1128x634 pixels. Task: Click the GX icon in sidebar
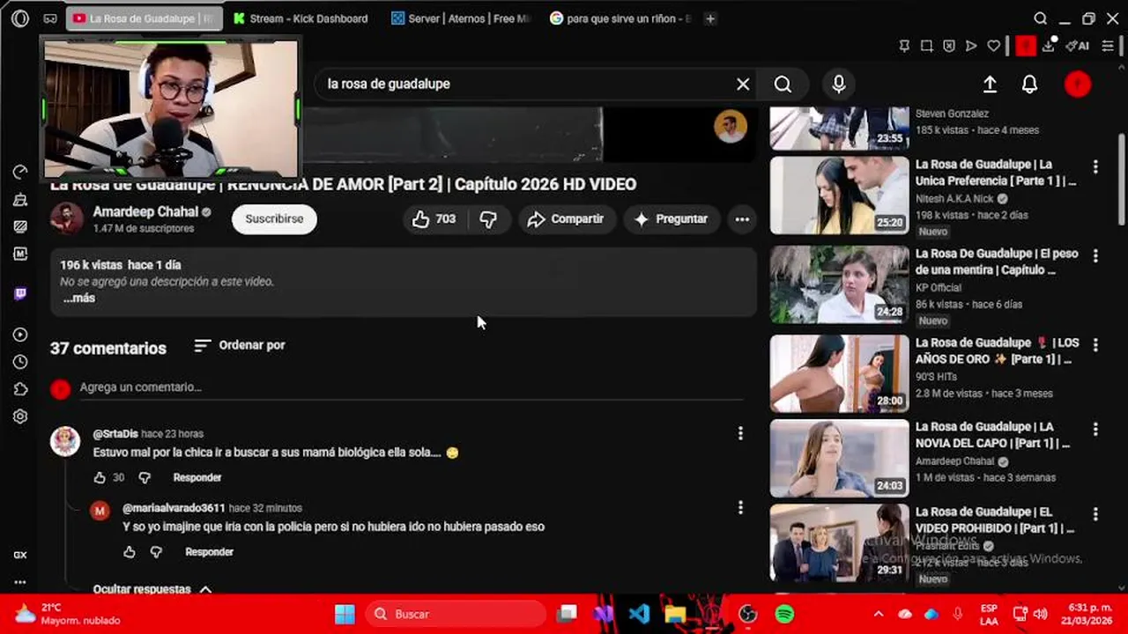[20, 555]
